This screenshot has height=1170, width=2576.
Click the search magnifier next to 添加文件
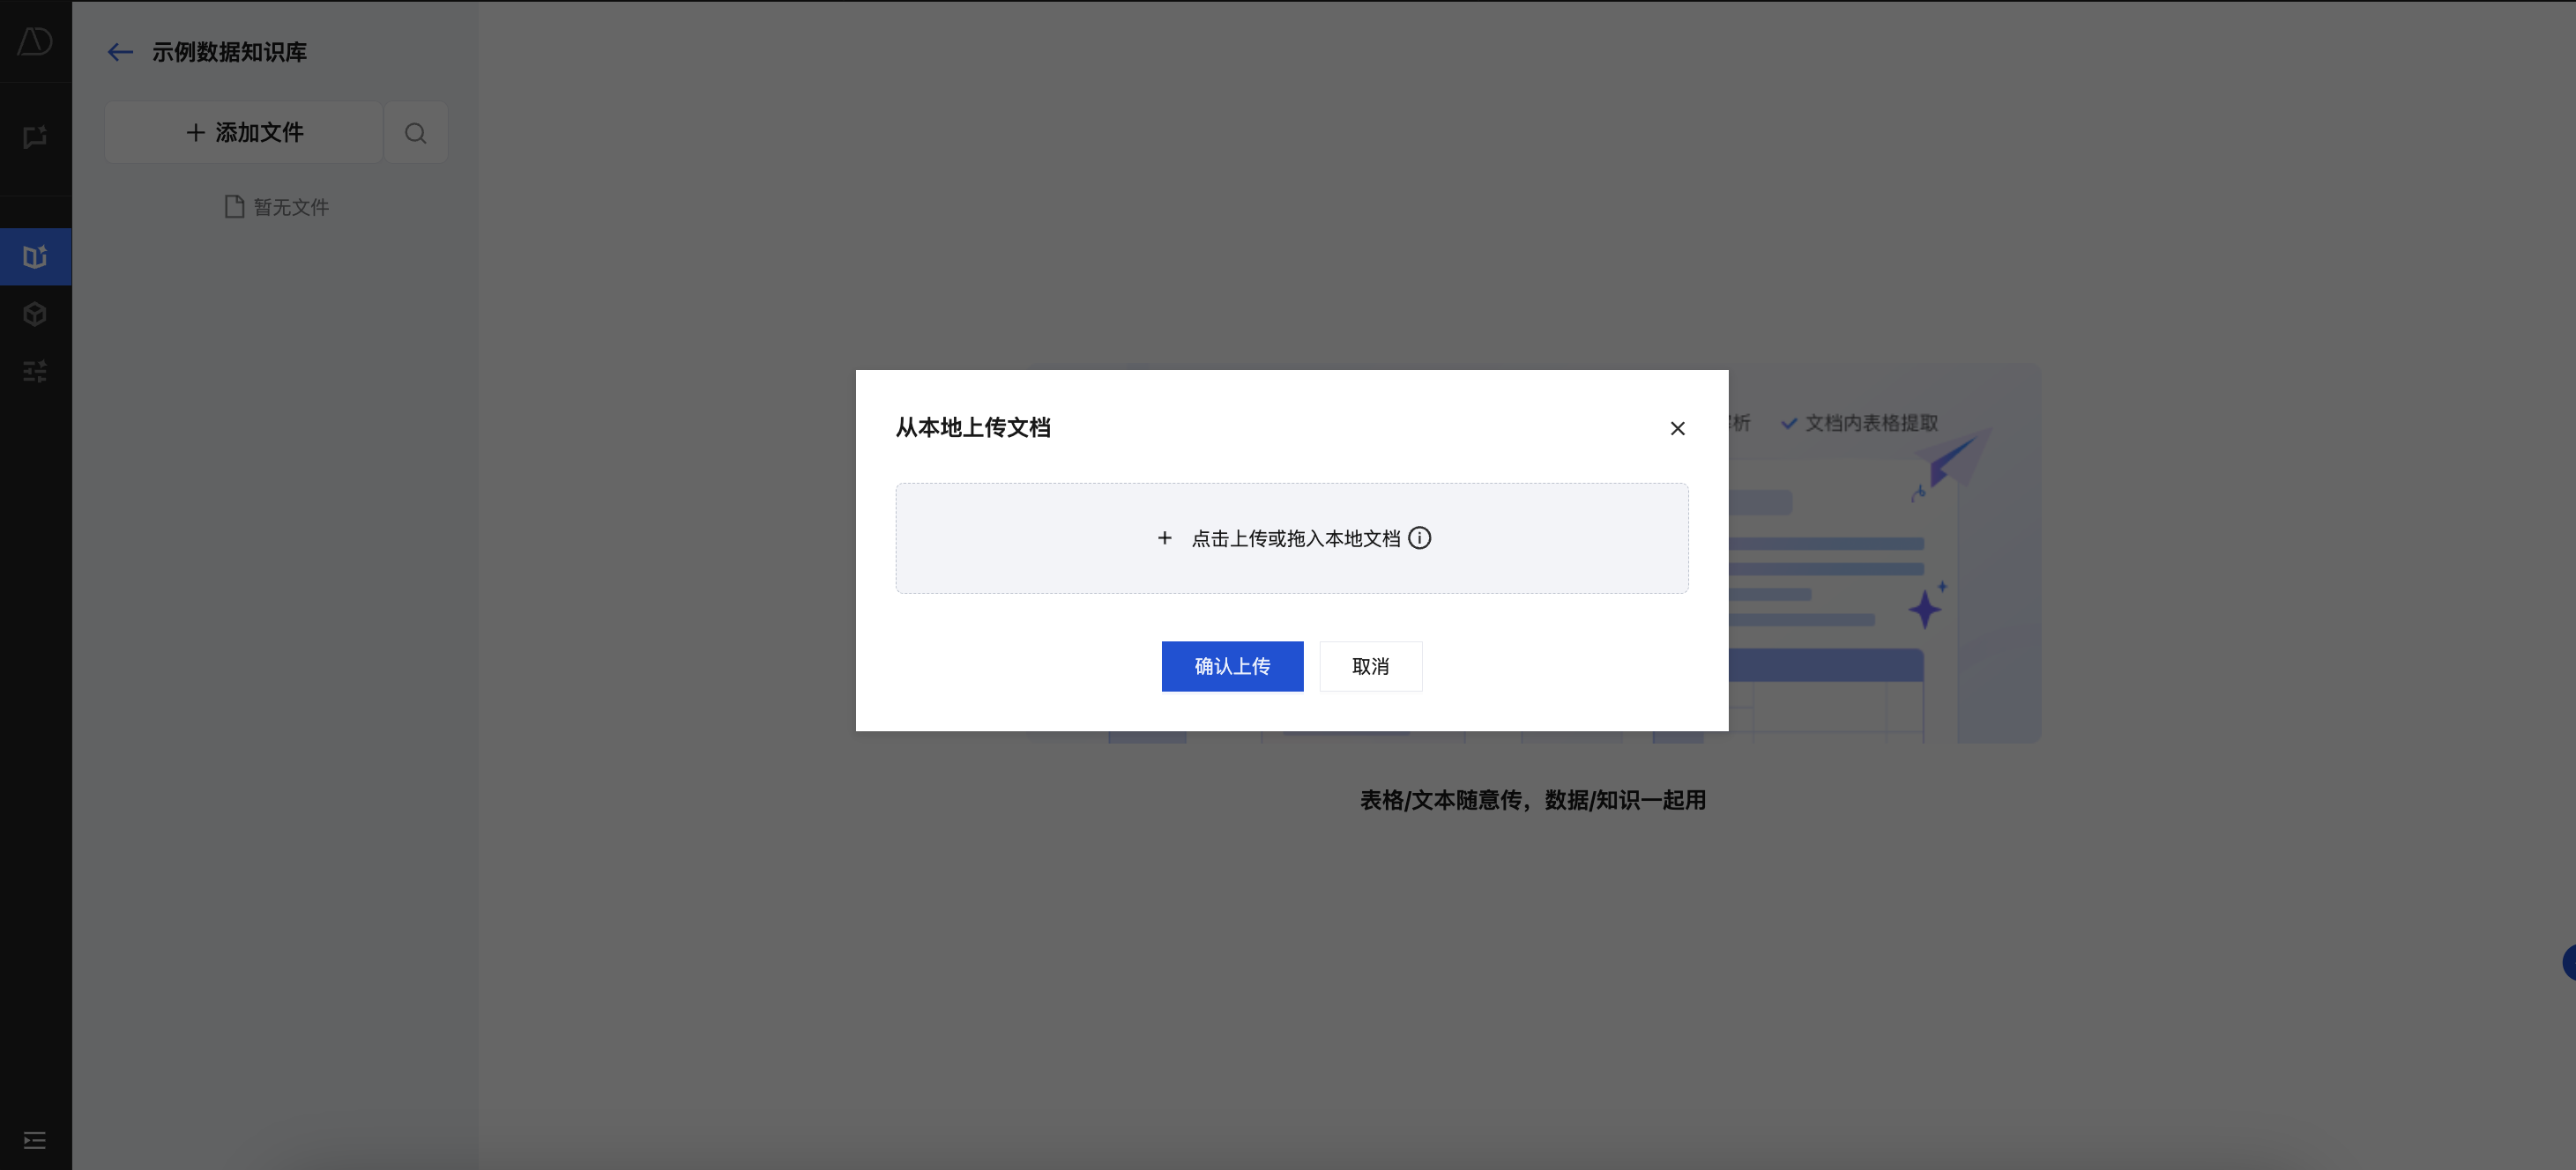tap(416, 133)
